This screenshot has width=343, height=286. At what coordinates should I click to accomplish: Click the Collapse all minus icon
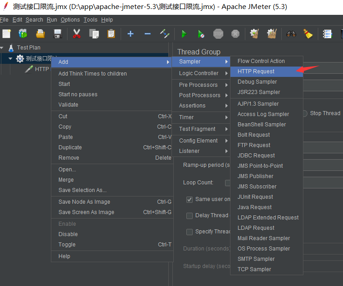[148, 34]
